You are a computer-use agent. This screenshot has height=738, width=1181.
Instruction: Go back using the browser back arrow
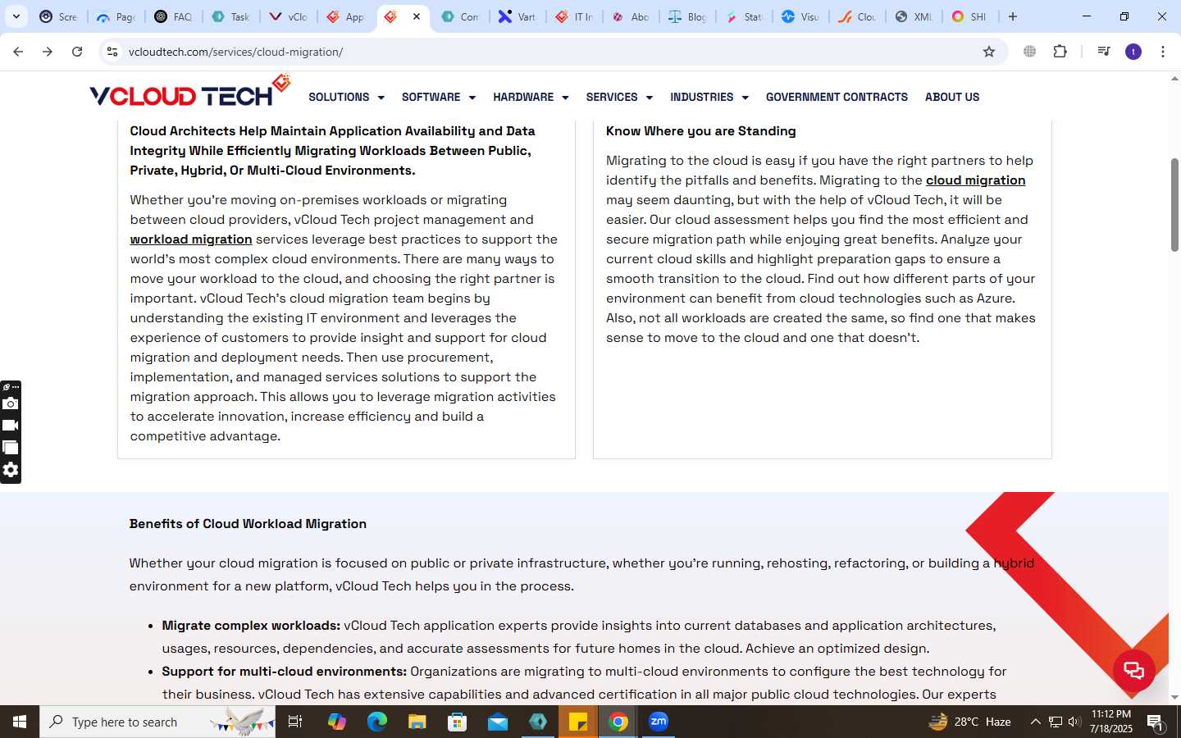[x=18, y=52]
